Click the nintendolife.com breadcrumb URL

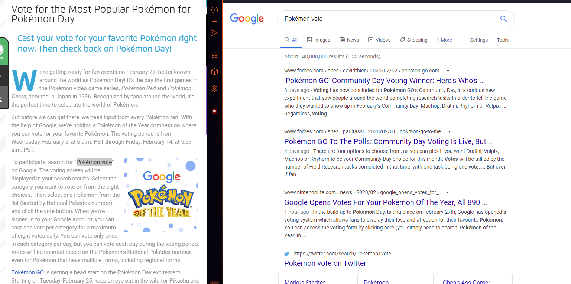(x=363, y=192)
